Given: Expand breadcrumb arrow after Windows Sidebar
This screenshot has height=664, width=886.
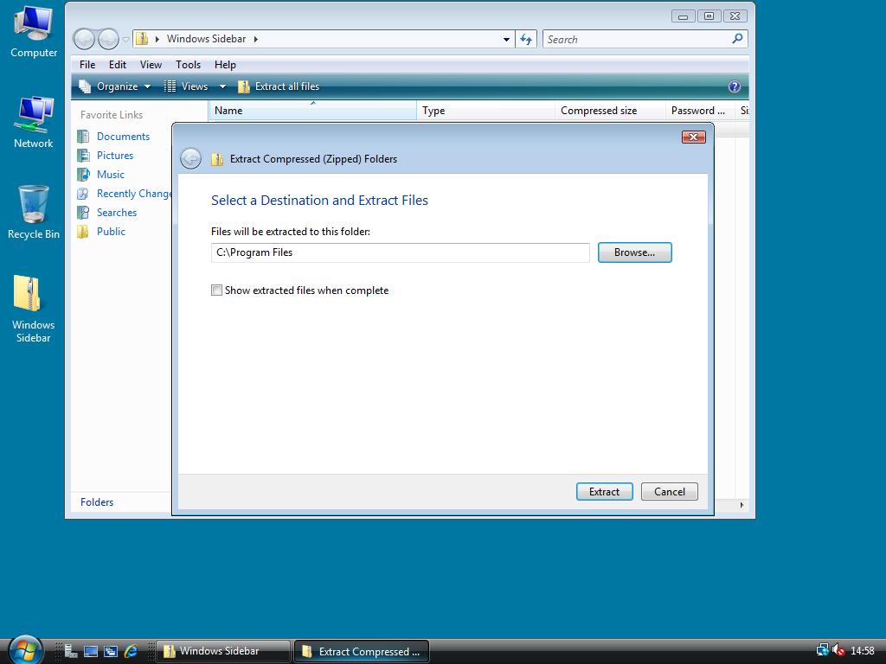Looking at the screenshot, I should click(256, 39).
